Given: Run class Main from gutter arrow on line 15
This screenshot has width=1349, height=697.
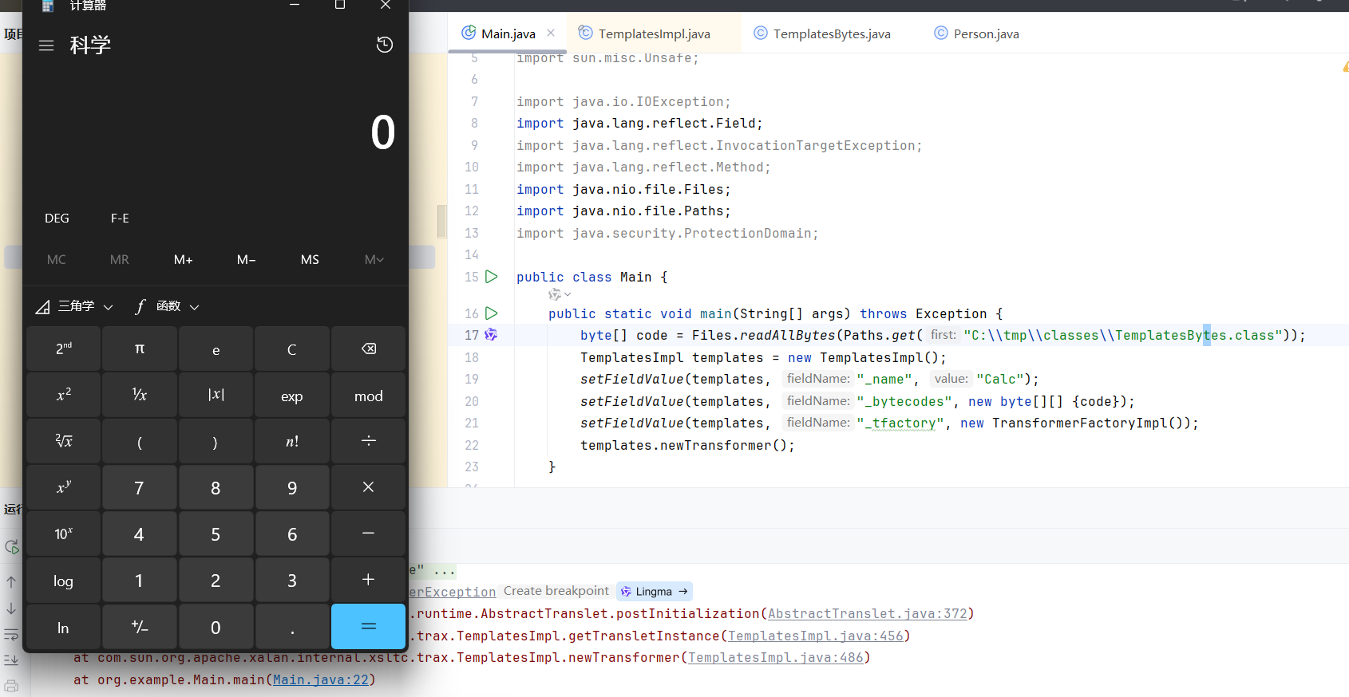Looking at the screenshot, I should (x=492, y=277).
